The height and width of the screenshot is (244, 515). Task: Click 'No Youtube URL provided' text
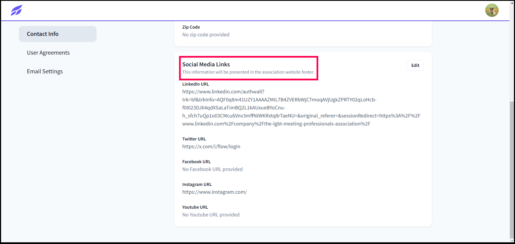click(211, 215)
